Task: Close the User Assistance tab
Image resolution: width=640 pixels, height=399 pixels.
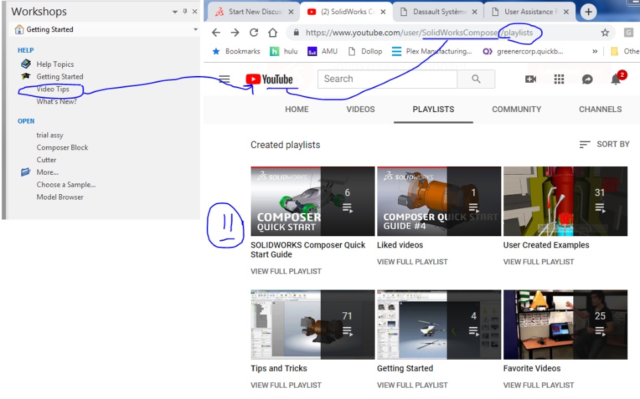Action: click(566, 12)
